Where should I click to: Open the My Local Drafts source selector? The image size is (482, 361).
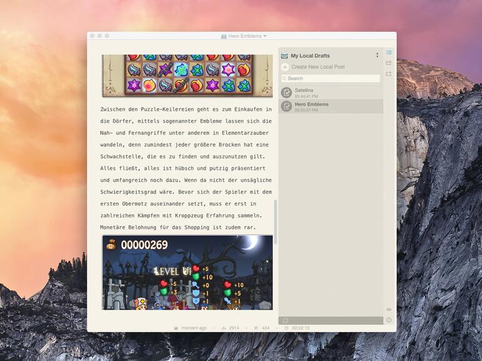coord(377,55)
